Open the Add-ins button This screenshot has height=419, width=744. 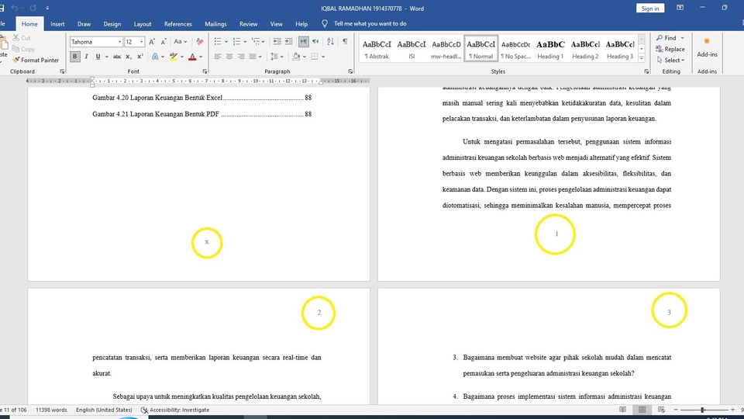[707, 47]
